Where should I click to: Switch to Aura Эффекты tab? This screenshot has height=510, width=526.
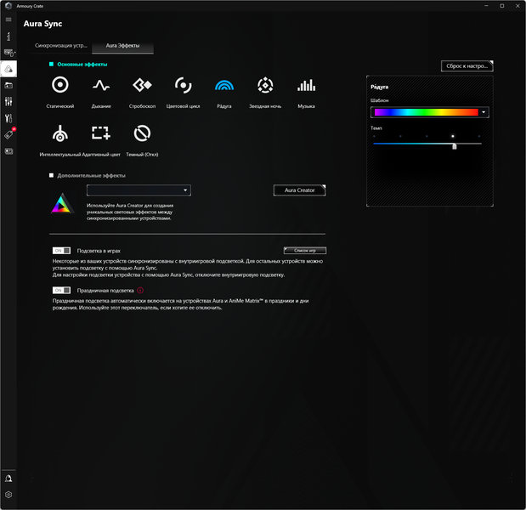click(x=122, y=46)
